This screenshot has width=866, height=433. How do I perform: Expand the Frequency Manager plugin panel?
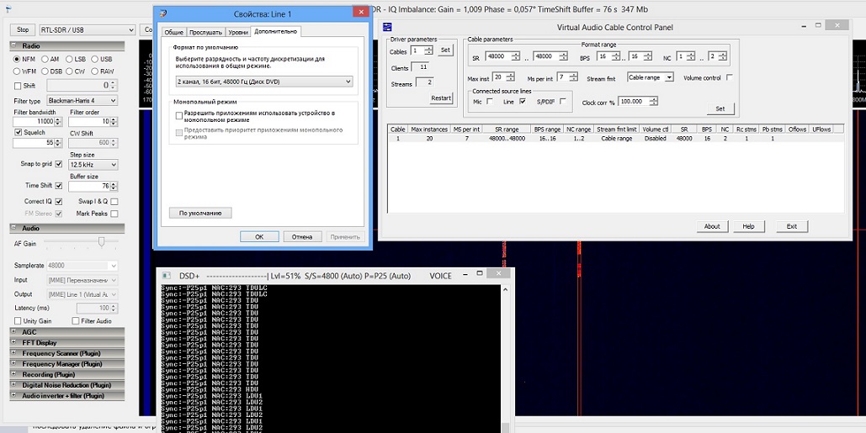click(66, 364)
